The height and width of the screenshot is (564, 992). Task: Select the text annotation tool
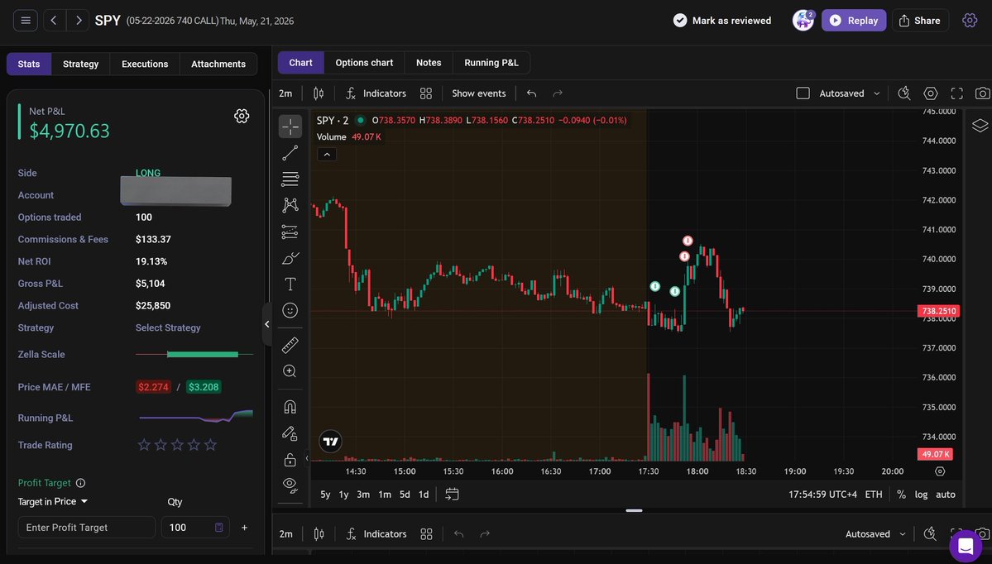pyautogui.click(x=290, y=284)
